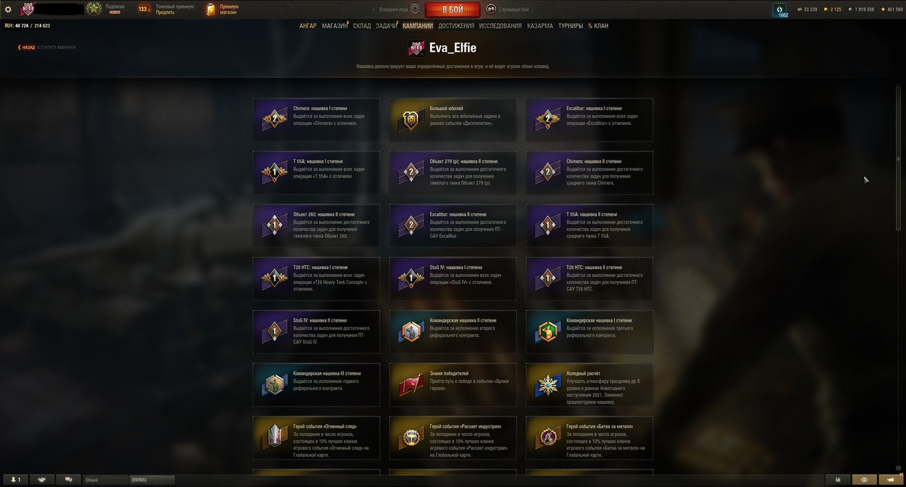Click the premium shop icon
The width and height of the screenshot is (906, 487).
[210, 9]
